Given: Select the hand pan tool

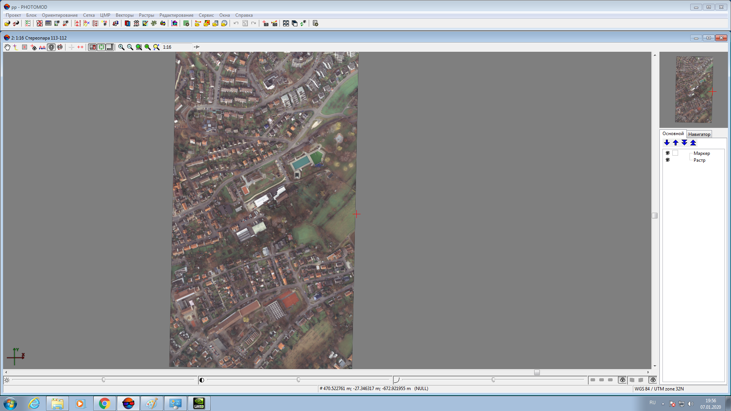Looking at the screenshot, I should 7,47.
